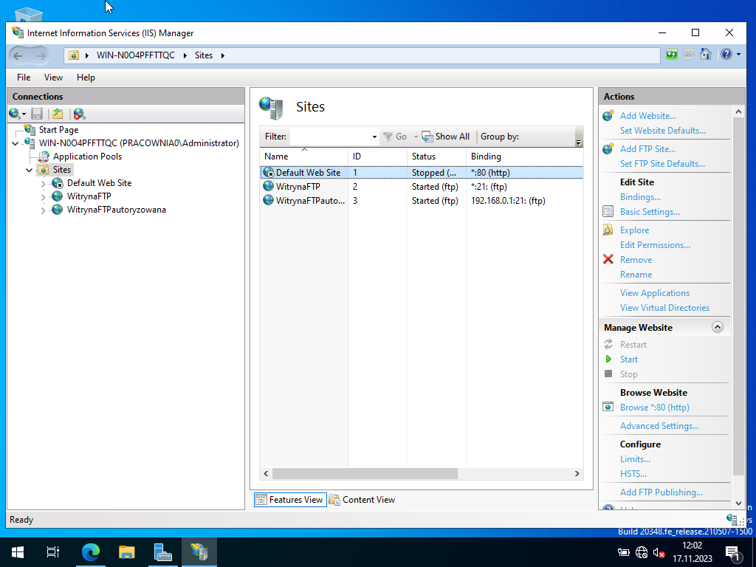
Task: Open the File menu
Action: (x=24, y=77)
